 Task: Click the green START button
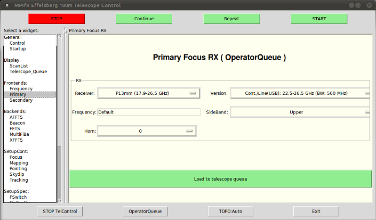pos(319,19)
